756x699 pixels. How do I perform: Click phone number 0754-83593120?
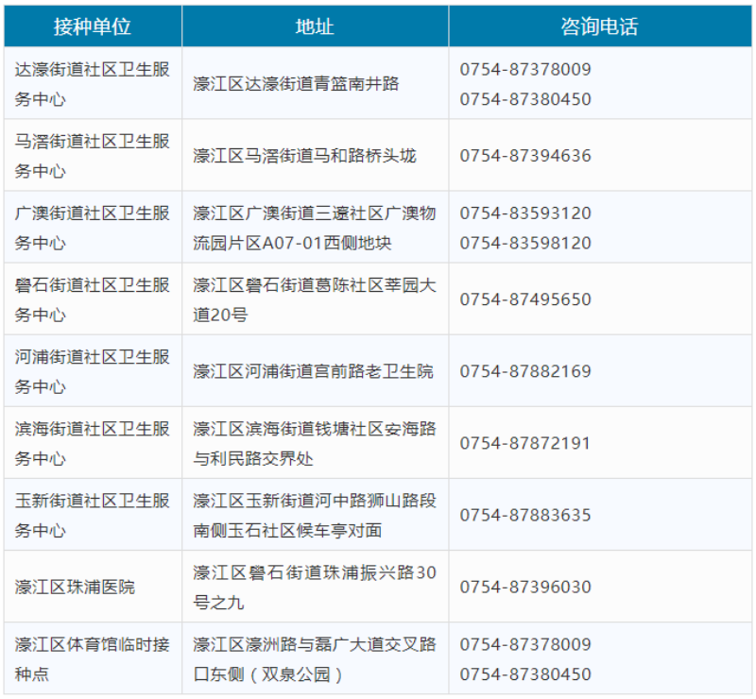pos(525,213)
